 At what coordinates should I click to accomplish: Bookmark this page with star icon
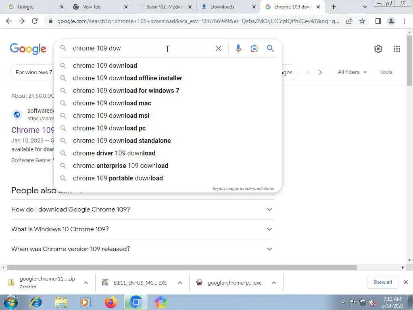(362, 21)
